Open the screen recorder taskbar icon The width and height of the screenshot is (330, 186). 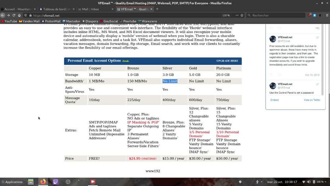[x=93, y=182]
